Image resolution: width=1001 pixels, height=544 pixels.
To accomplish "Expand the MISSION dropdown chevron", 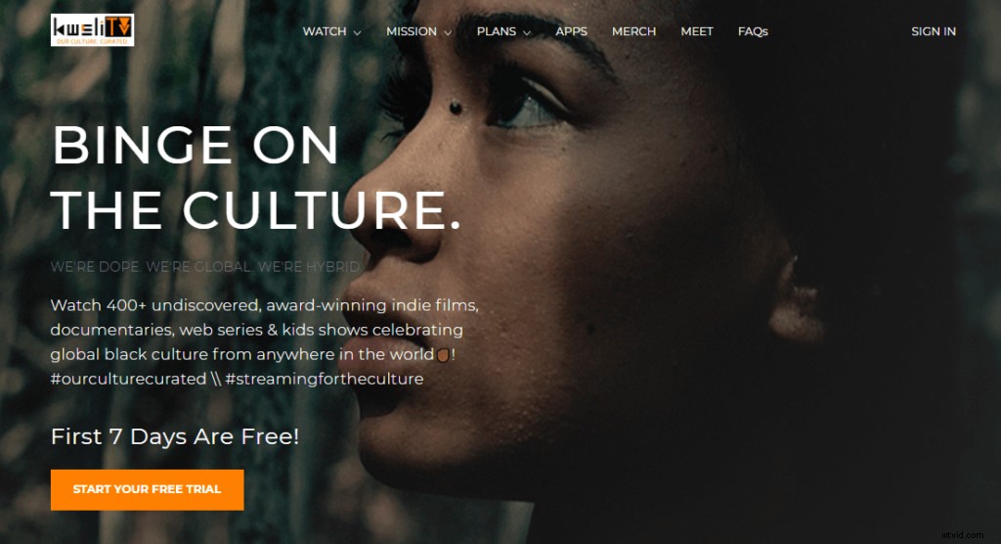I will [448, 32].
